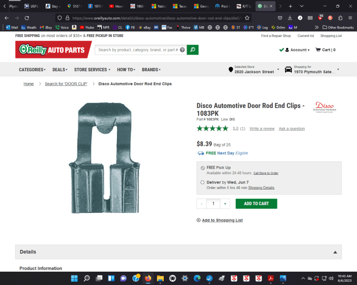357x285 pixels.
Task: Reload the page in the browser
Action: [x=27, y=18]
